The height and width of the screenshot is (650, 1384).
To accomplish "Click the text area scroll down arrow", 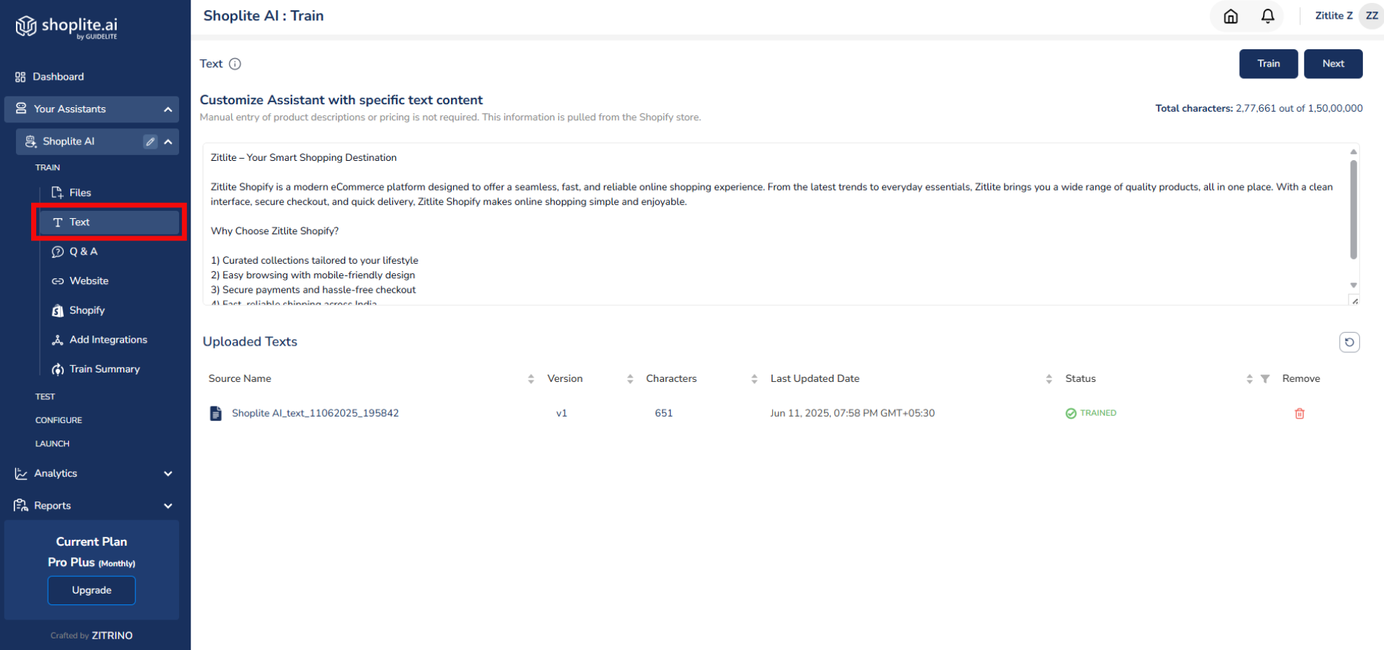I will pos(1353,286).
